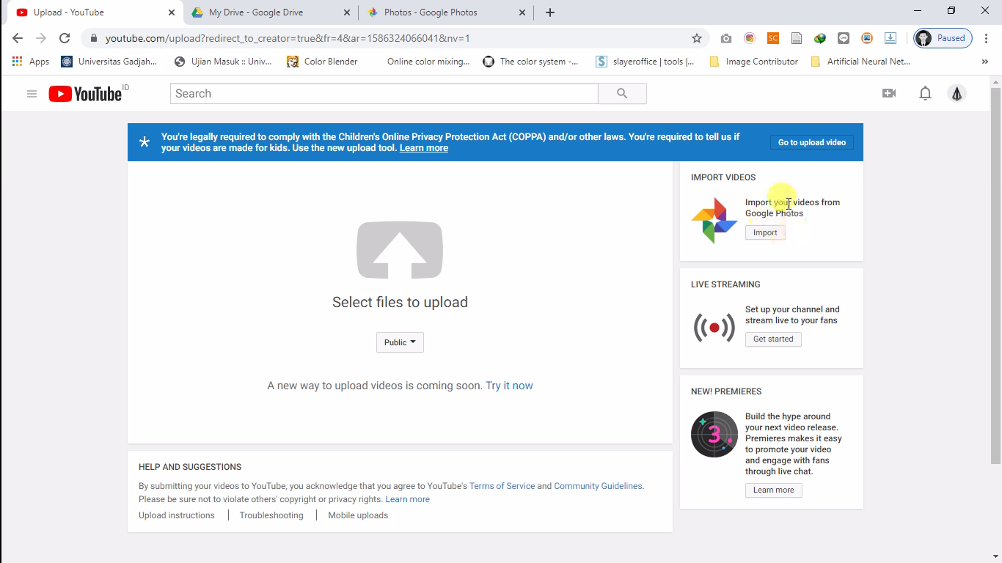This screenshot has width=1002, height=563.
Task: Click the Select files to upload text
Action: (400, 302)
